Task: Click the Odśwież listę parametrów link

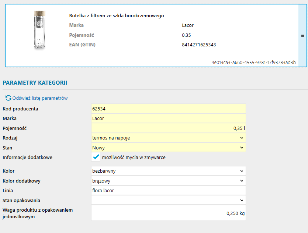Action: pos(40,98)
